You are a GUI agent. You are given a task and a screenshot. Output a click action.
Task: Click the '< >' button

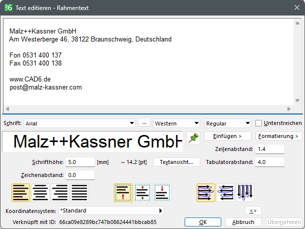[253, 210]
